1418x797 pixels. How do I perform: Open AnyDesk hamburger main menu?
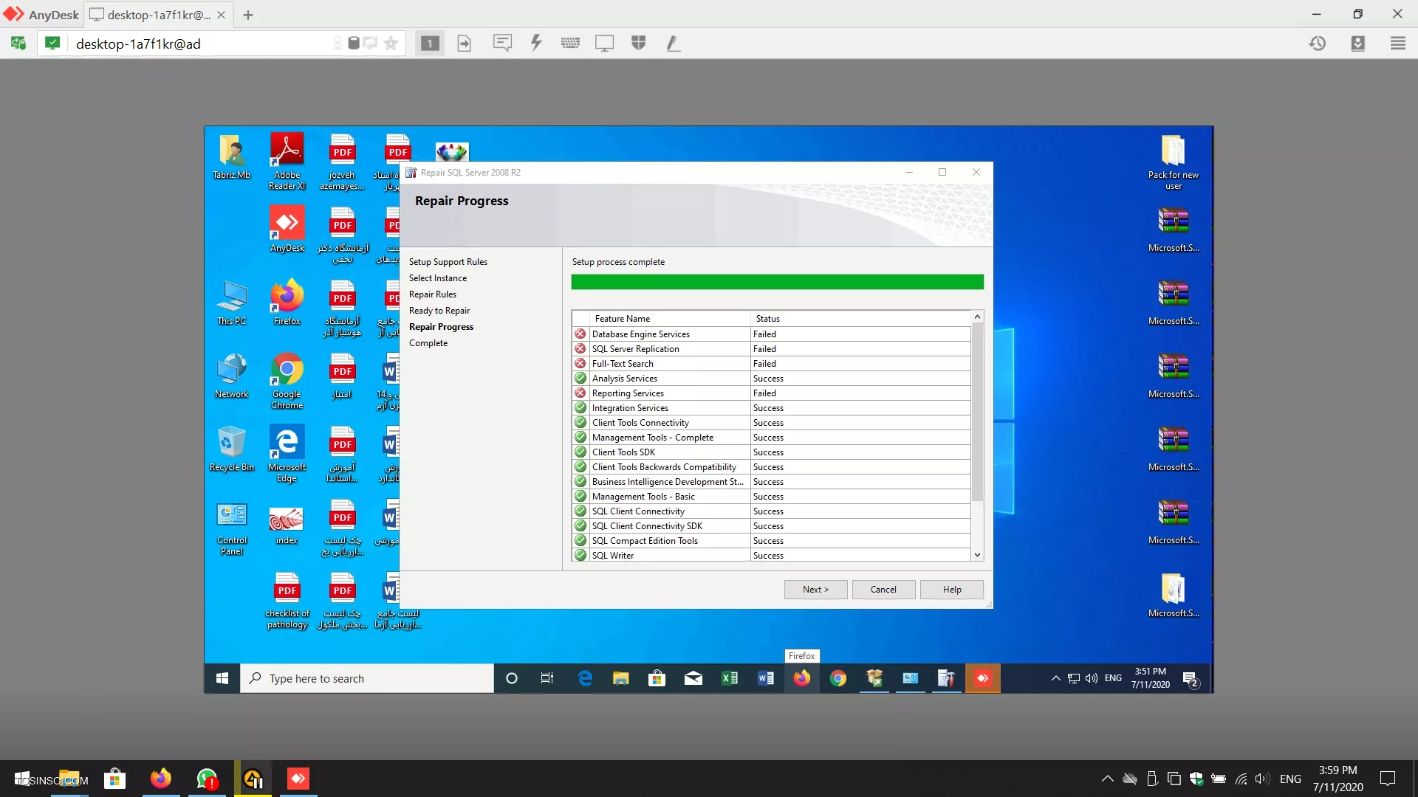click(1398, 44)
